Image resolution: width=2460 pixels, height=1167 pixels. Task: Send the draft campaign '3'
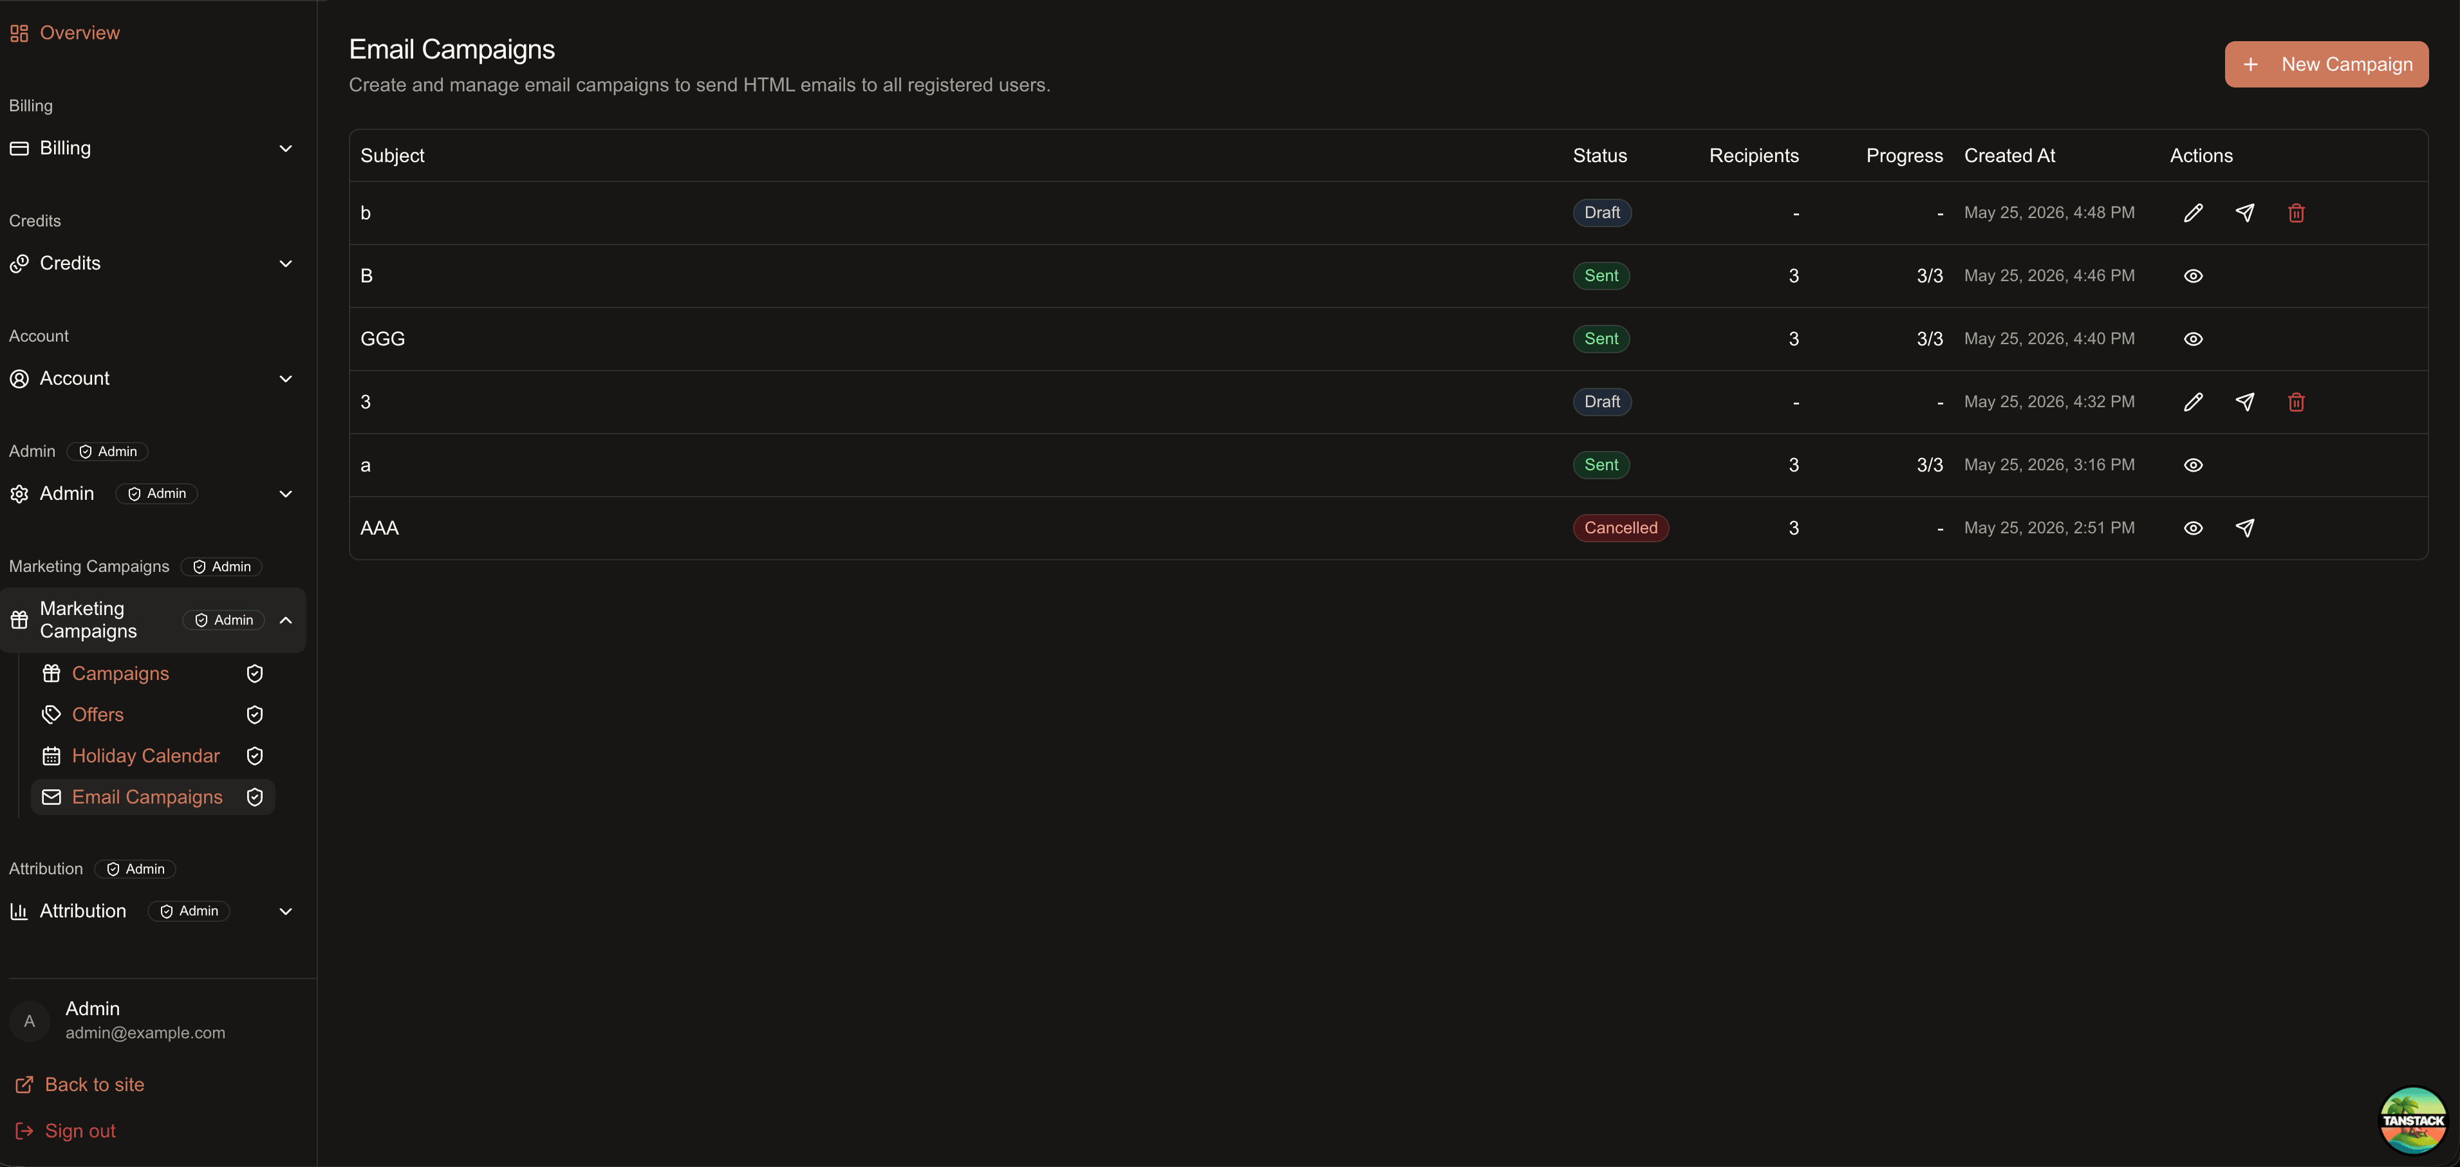[2244, 401]
